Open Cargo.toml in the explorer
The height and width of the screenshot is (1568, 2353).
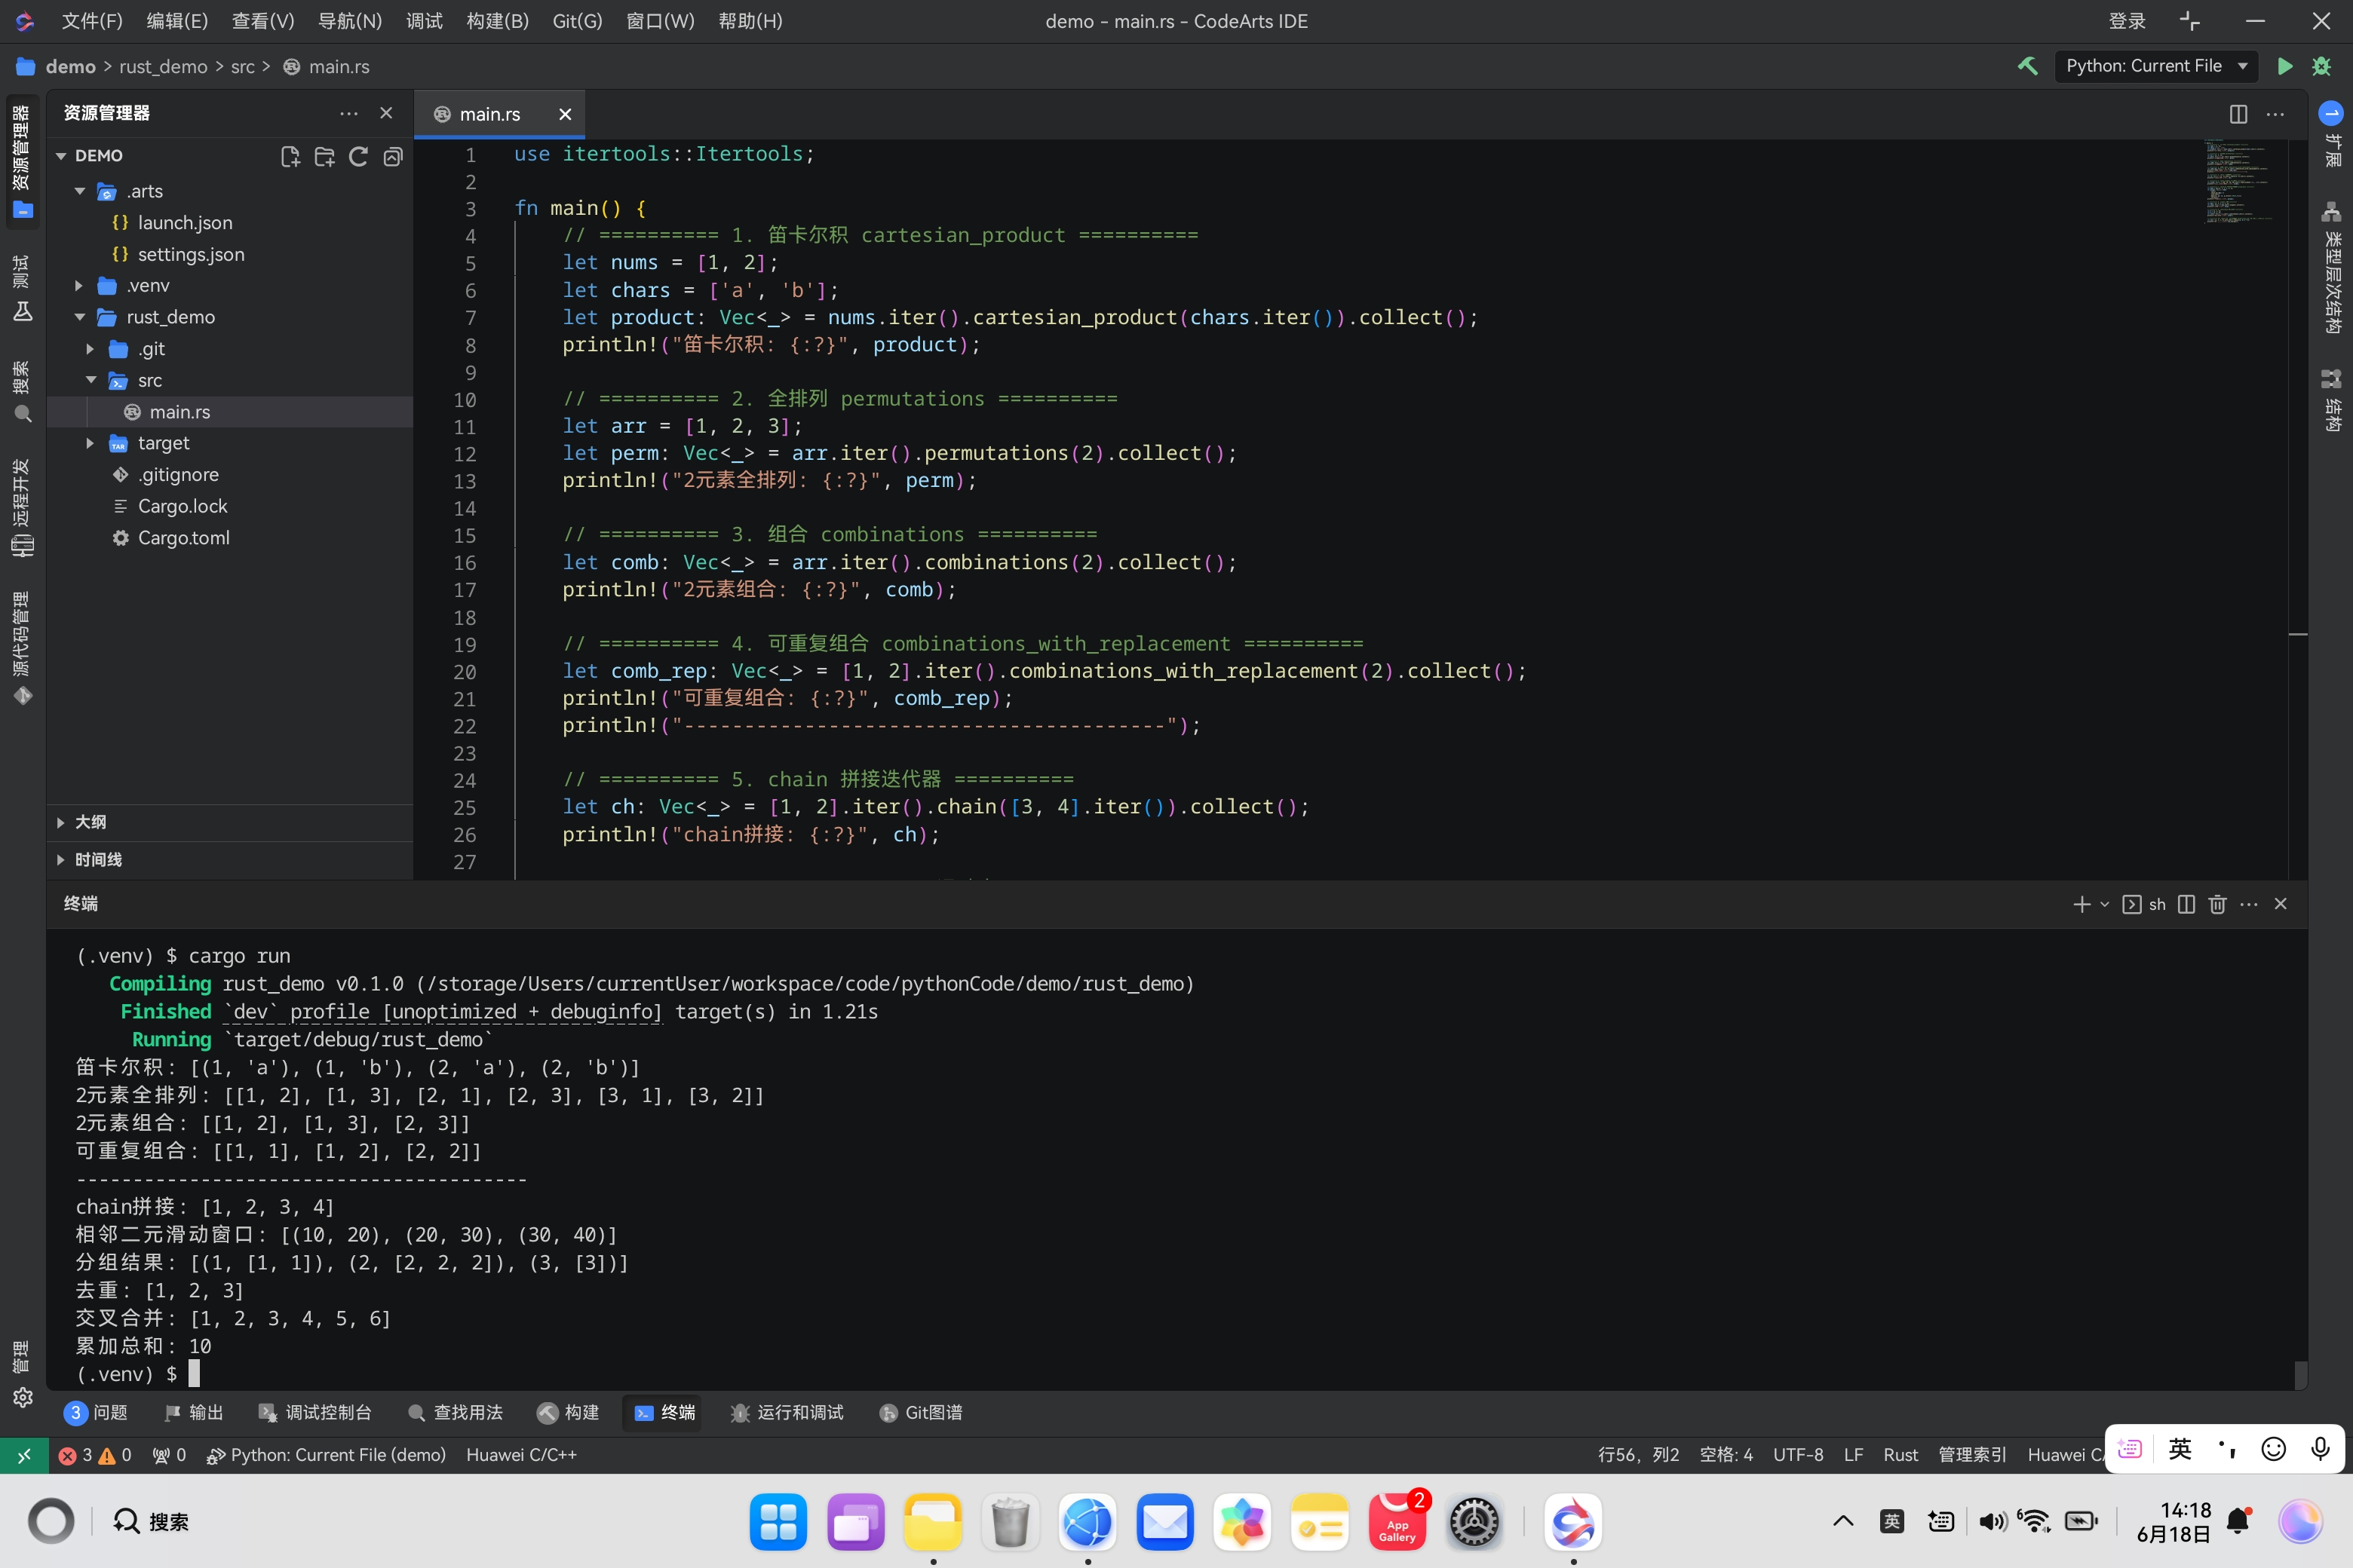click(183, 538)
